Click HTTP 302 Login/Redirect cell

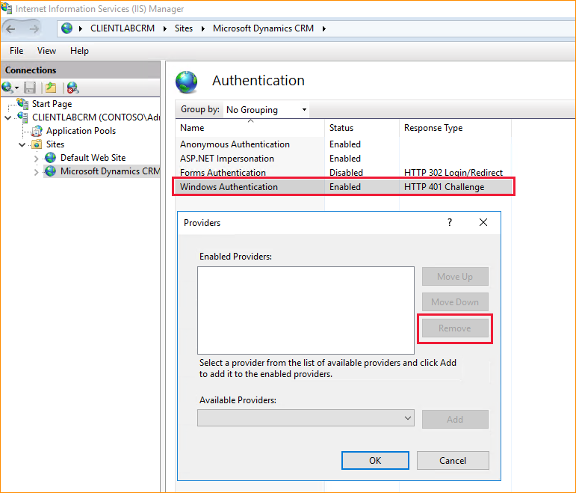coord(453,173)
